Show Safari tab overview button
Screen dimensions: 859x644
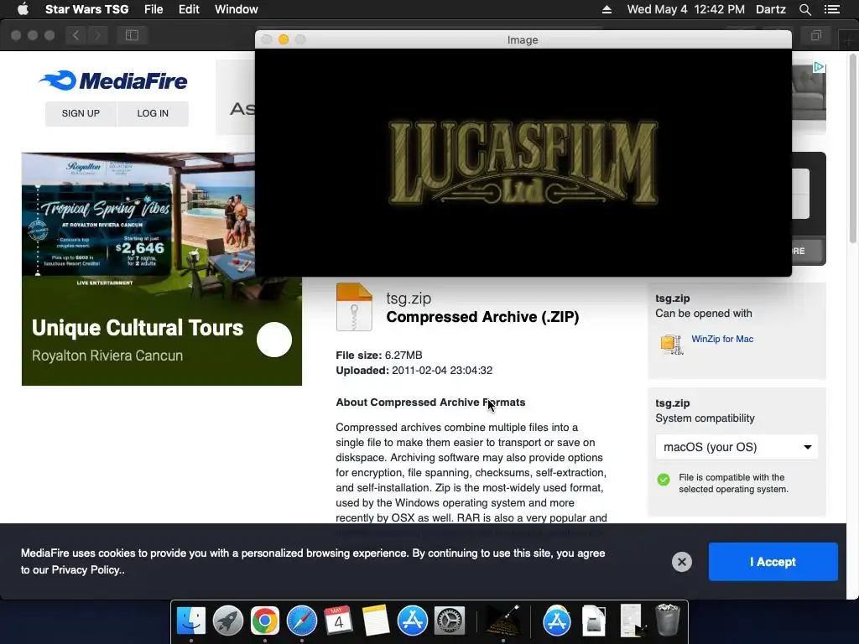click(815, 35)
